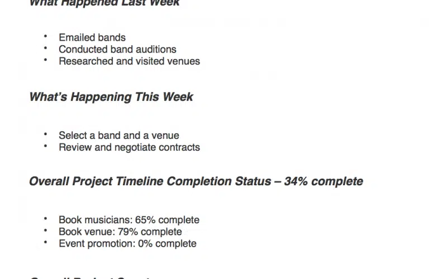This screenshot has height=279, width=447.
Task: Click the 'Select a band and a venue' line
Action: [118, 136]
